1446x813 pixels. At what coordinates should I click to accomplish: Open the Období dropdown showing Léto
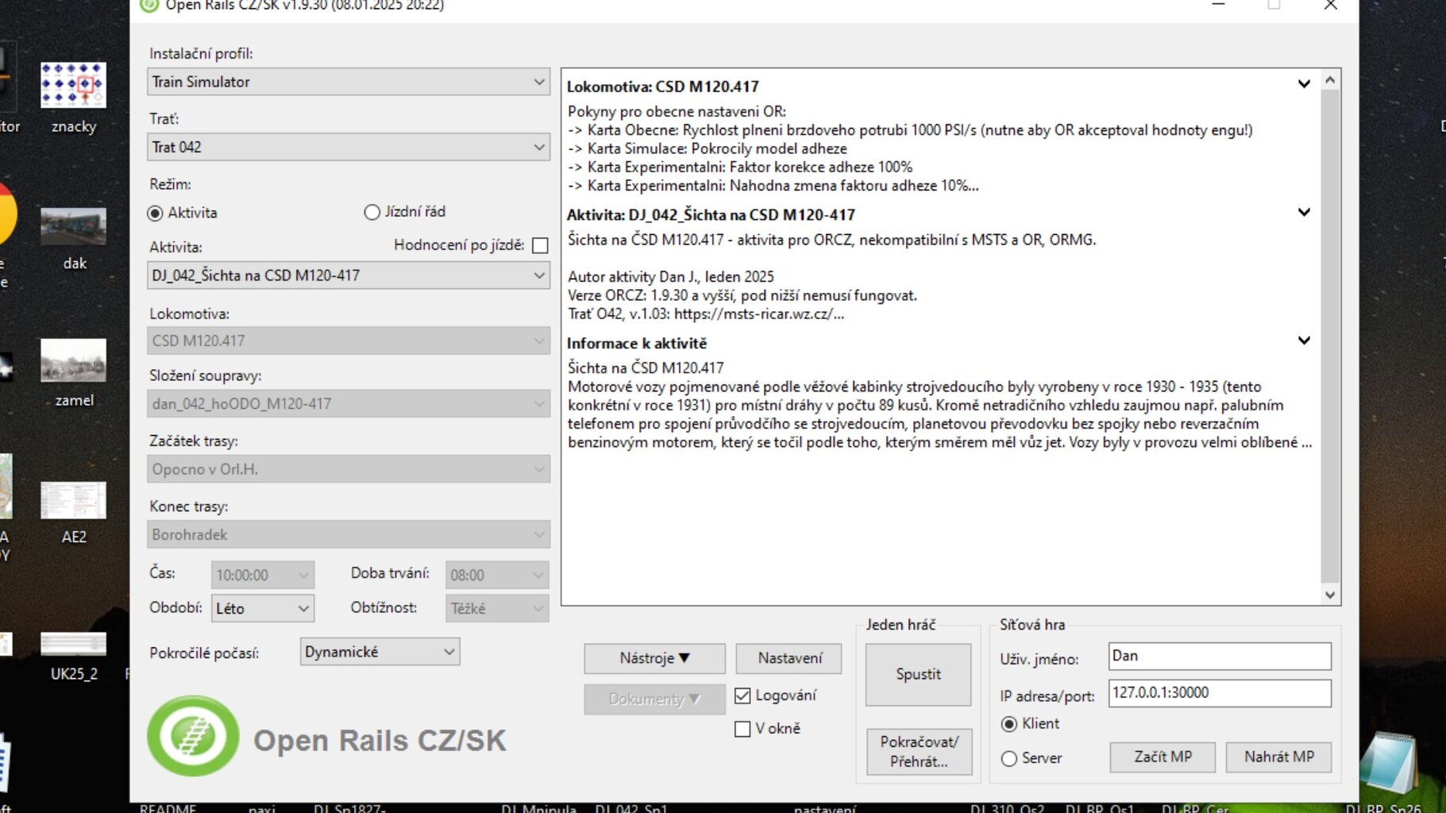point(263,608)
